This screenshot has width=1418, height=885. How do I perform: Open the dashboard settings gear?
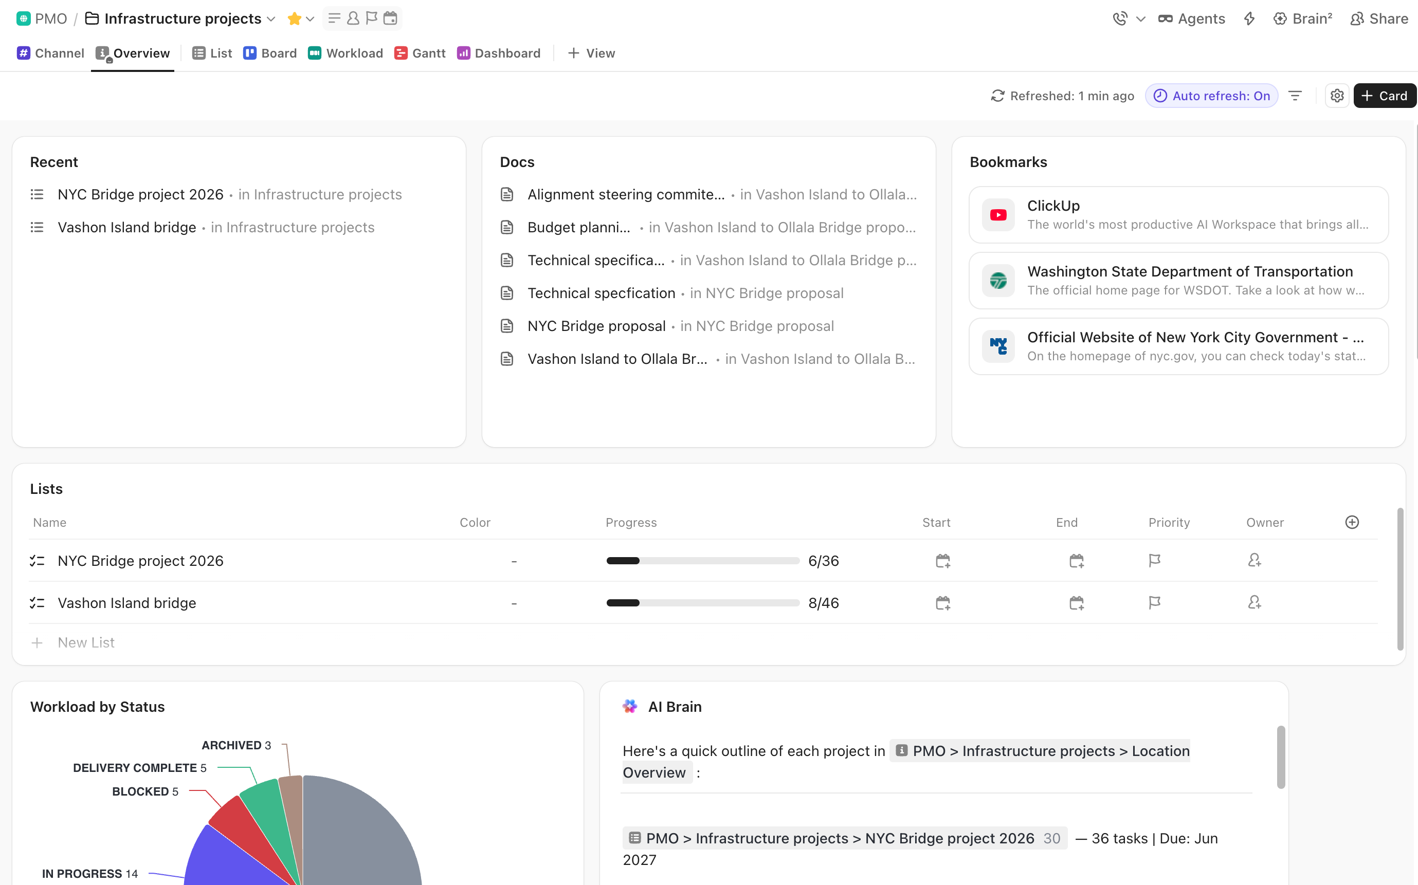tap(1337, 96)
